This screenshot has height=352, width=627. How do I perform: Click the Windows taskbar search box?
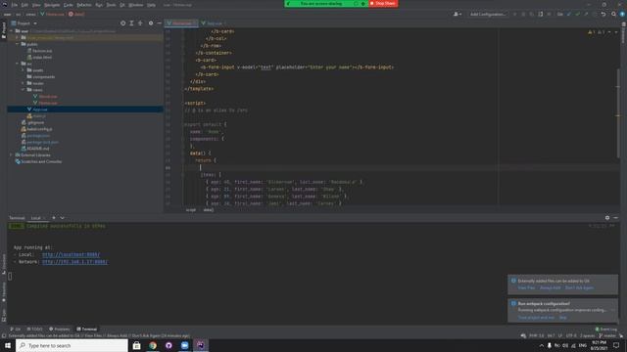point(72,345)
